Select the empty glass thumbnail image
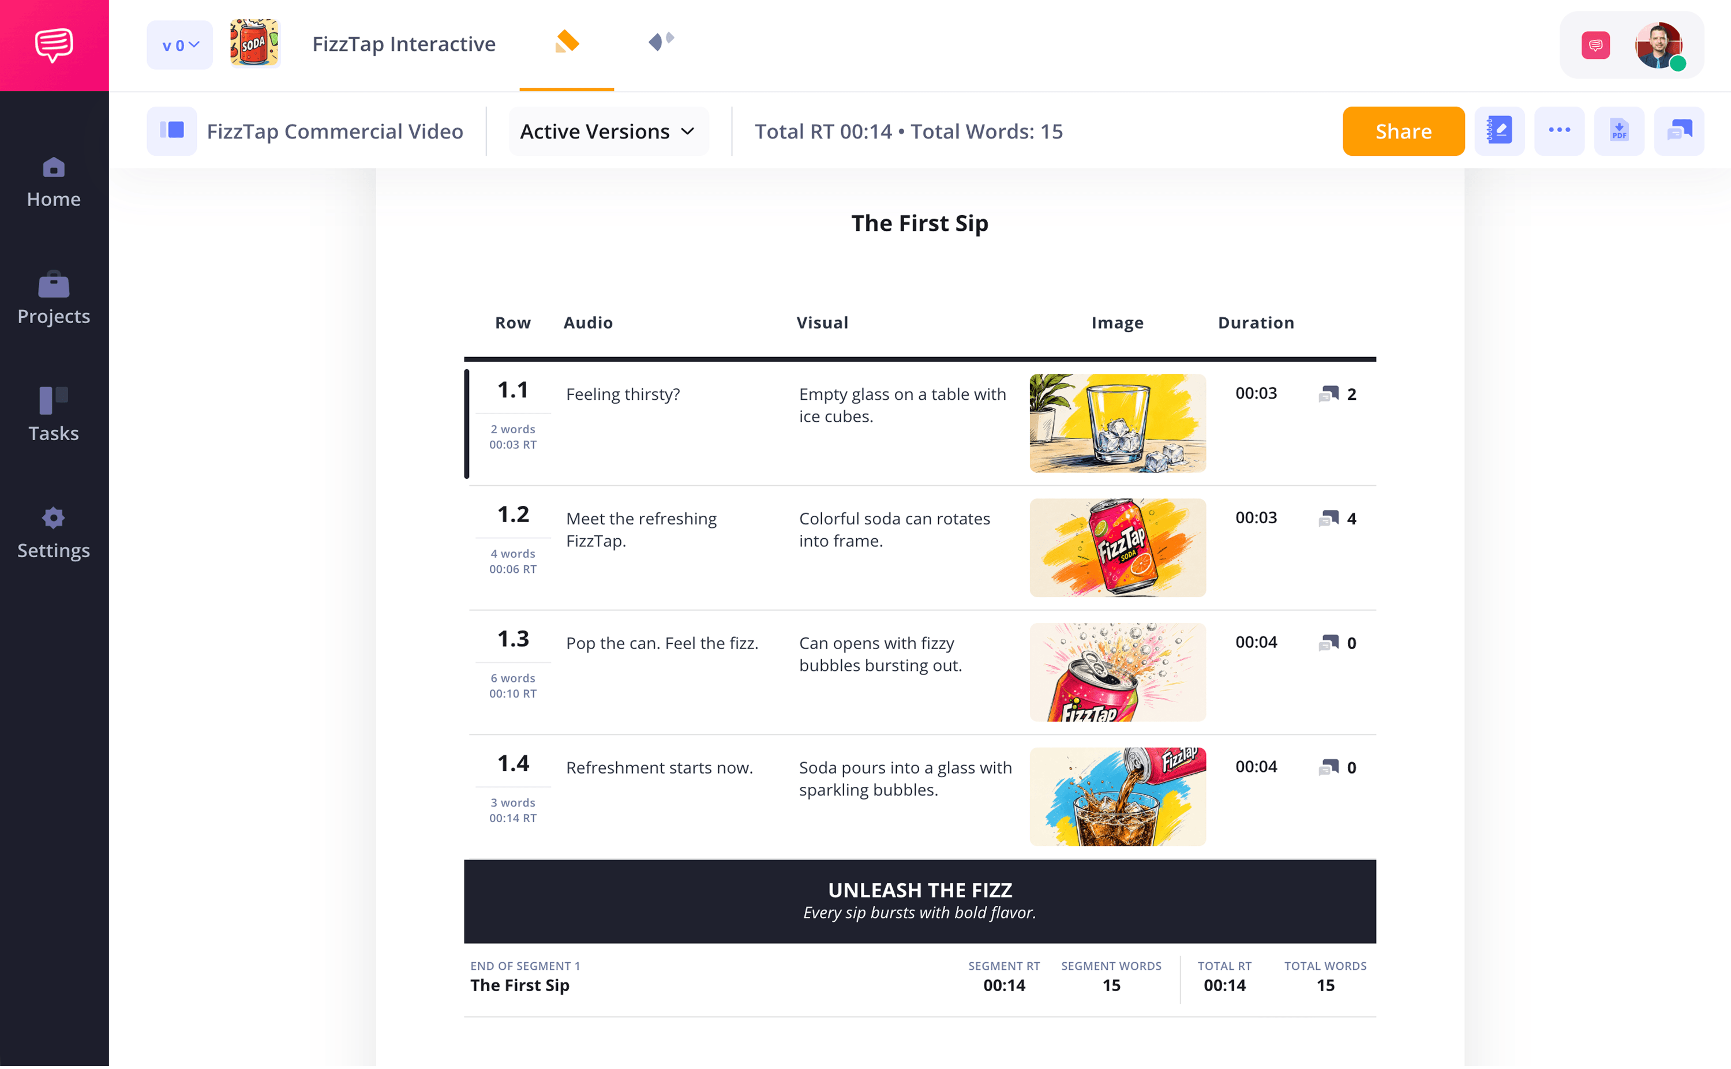The height and width of the screenshot is (1069, 1731). click(x=1118, y=423)
